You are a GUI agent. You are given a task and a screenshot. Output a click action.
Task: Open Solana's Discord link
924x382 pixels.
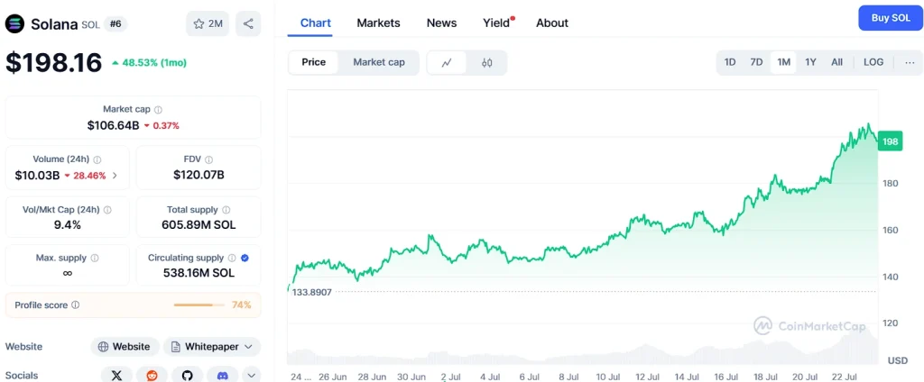click(222, 375)
